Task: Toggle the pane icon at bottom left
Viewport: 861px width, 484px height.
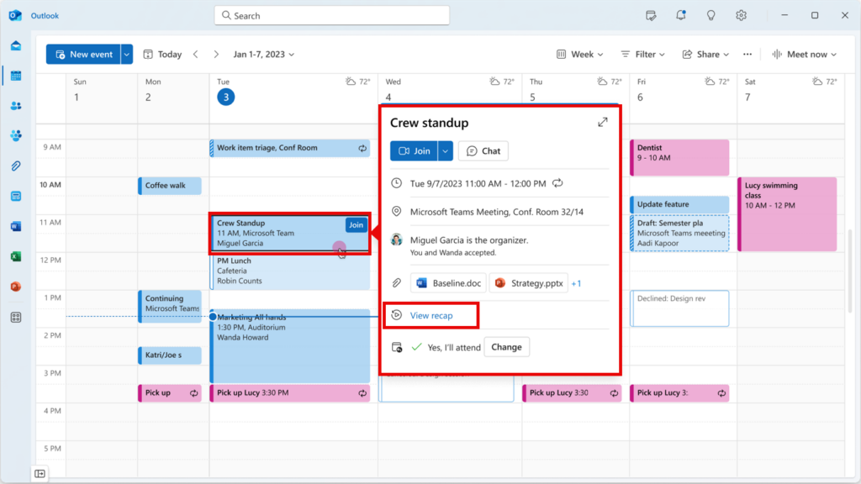Action: [x=40, y=474]
